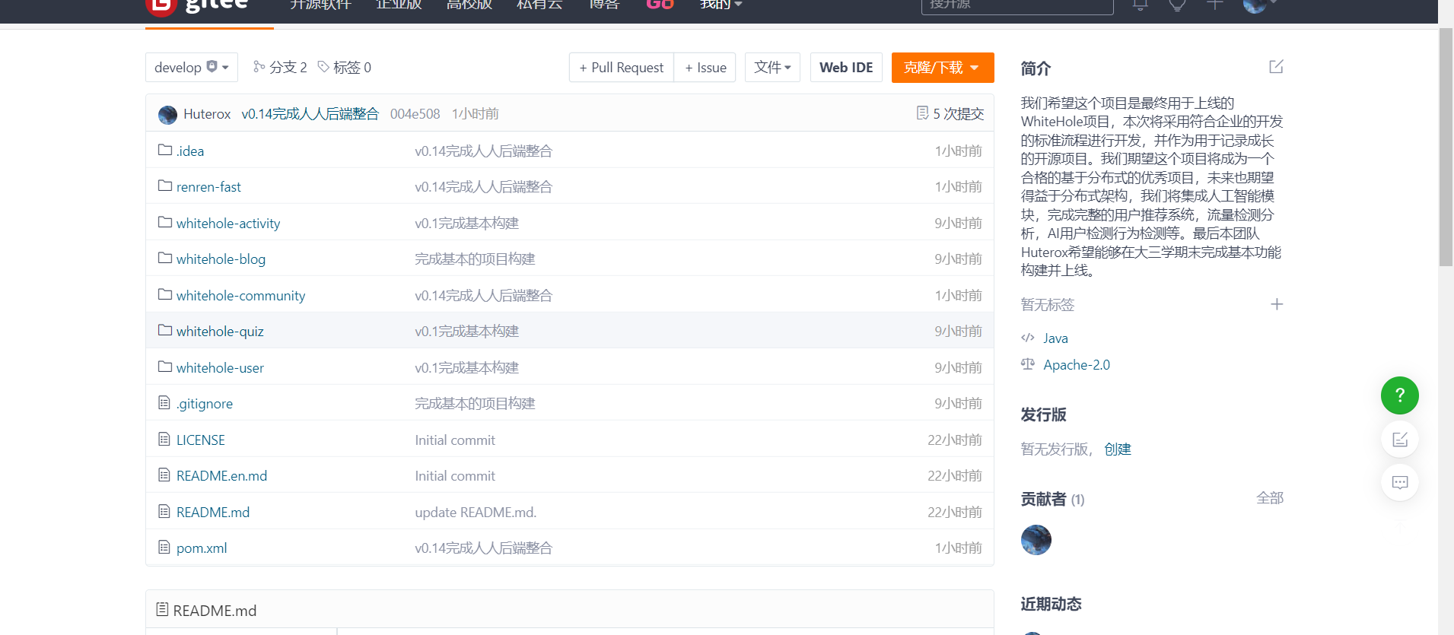Click 'update README.md.' commit message

coord(476,512)
